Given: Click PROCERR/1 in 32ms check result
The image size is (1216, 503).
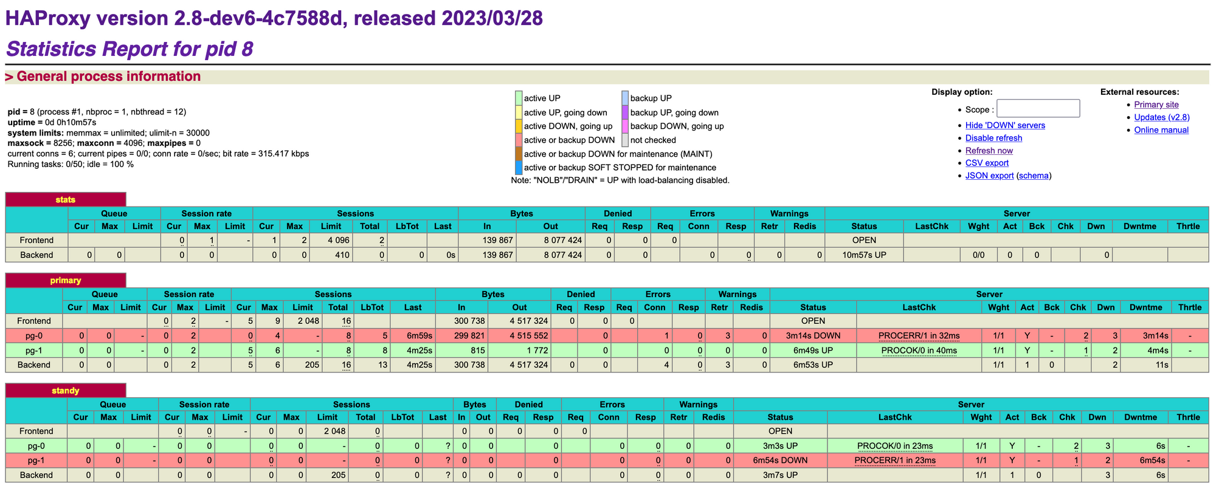Looking at the screenshot, I should point(919,336).
